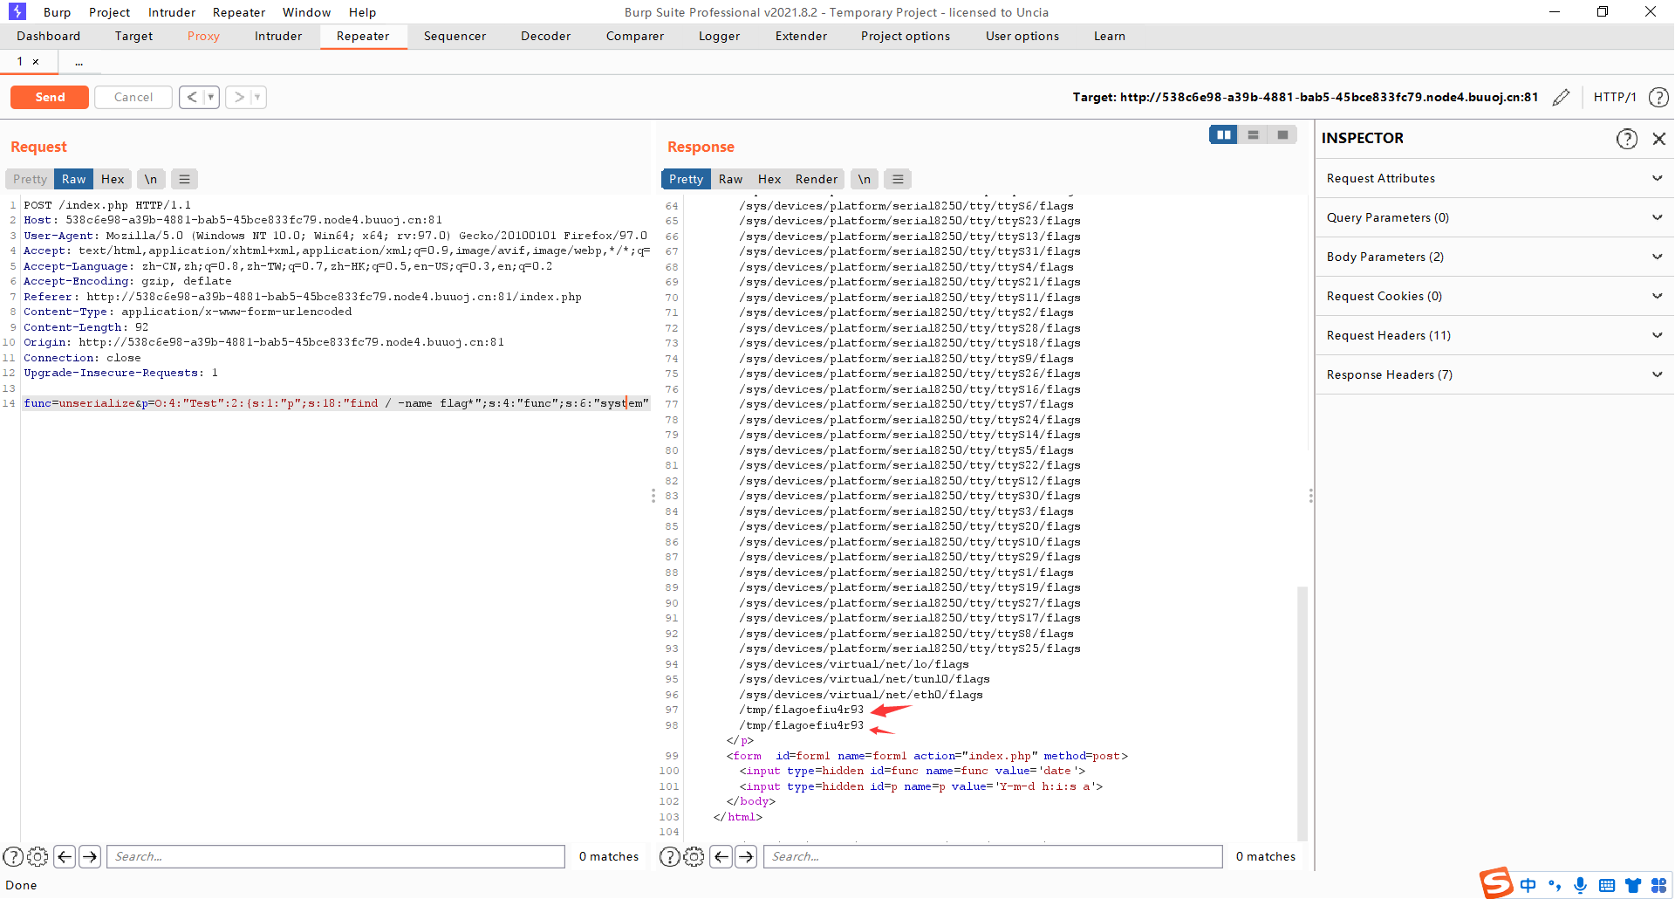Open the response search settings gear icon

(x=694, y=856)
